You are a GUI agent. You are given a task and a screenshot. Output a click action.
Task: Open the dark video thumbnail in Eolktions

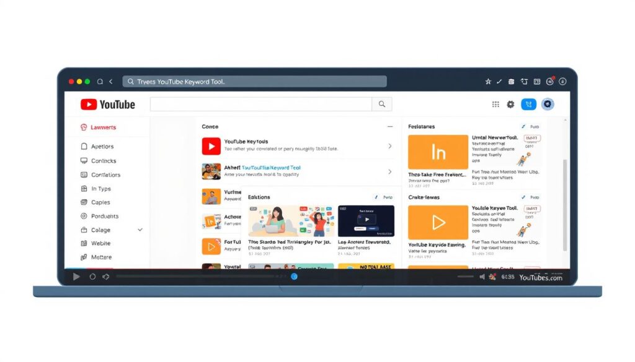pyautogui.click(x=366, y=221)
